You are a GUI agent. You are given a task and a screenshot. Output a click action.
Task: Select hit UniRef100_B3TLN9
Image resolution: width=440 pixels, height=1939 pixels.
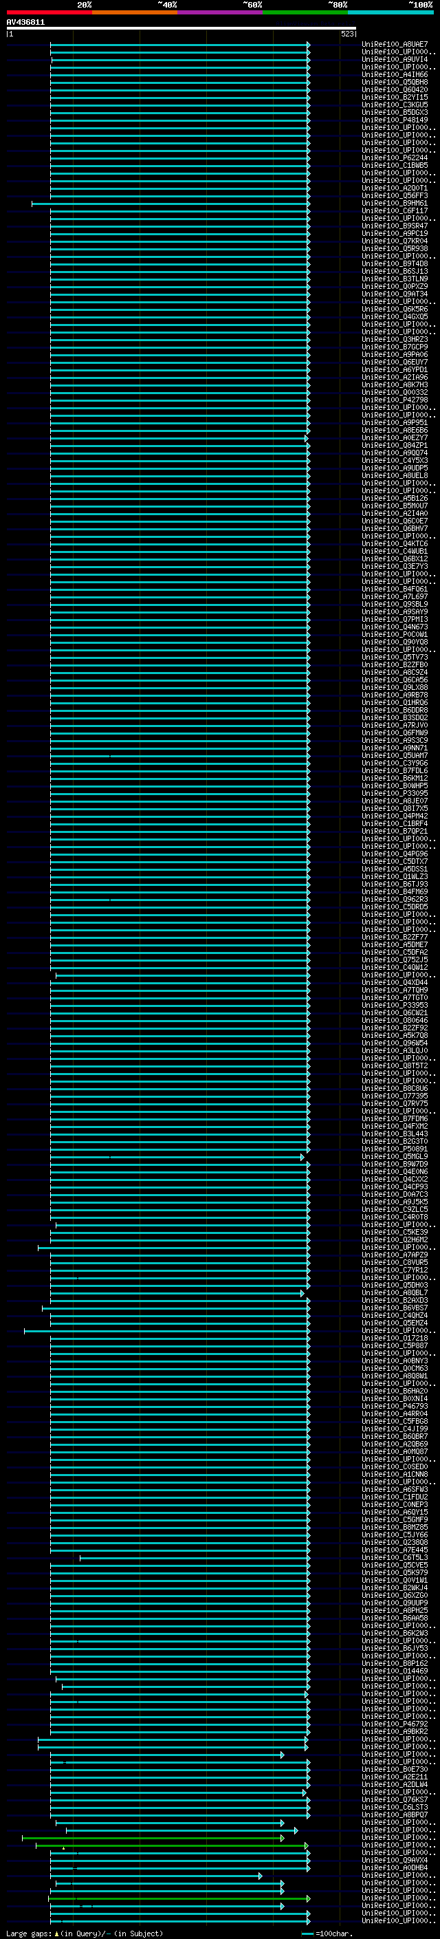pyautogui.click(x=395, y=279)
